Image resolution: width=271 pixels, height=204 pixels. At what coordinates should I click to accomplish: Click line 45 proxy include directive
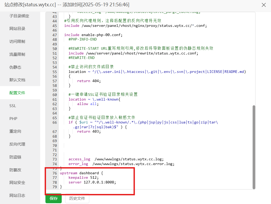(135, 26)
